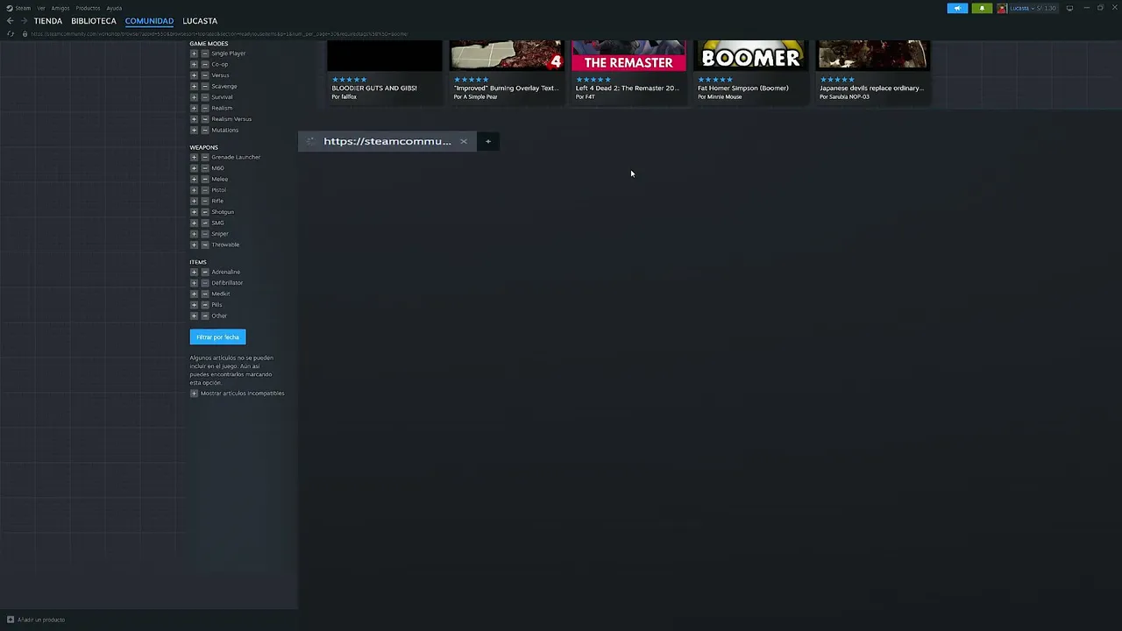The height and width of the screenshot is (631, 1122).
Task: Include Other tag with plus
Action: click(194, 315)
